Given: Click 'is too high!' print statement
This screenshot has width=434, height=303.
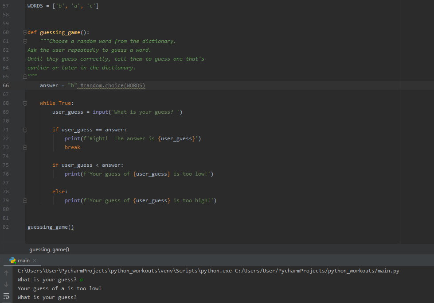Looking at the screenshot, I should pyautogui.click(x=141, y=200).
